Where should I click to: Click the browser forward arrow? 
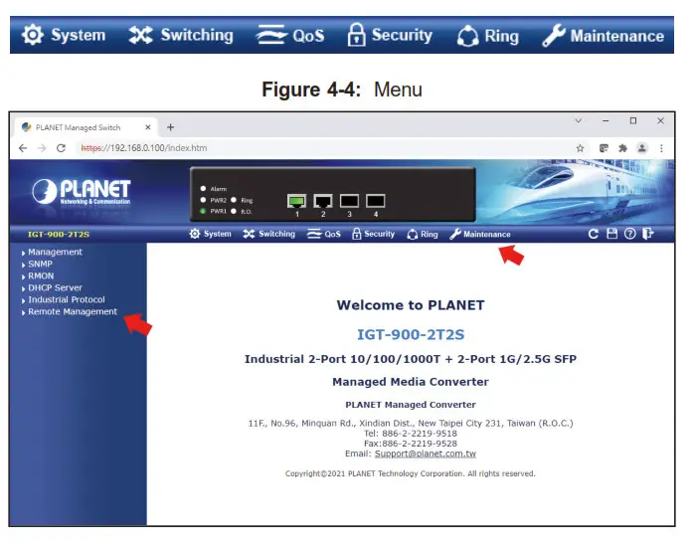42,148
